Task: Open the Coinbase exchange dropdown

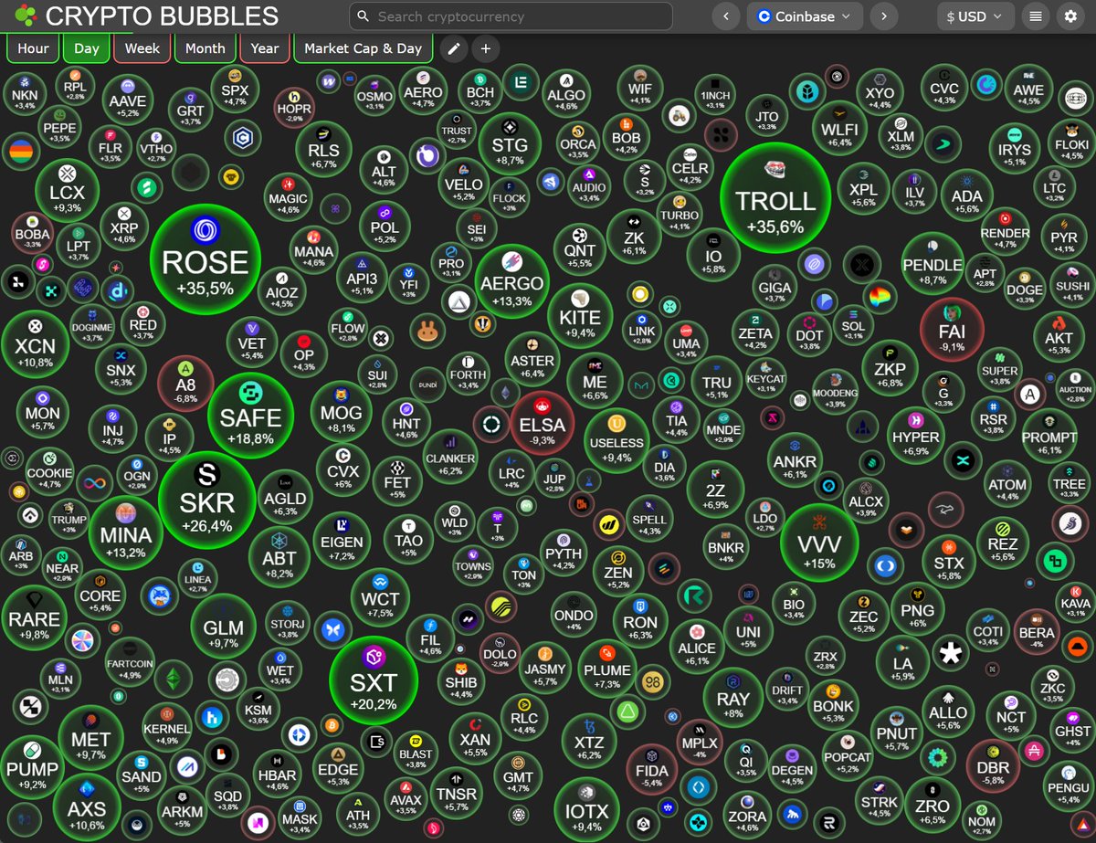Action: point(805,16)
